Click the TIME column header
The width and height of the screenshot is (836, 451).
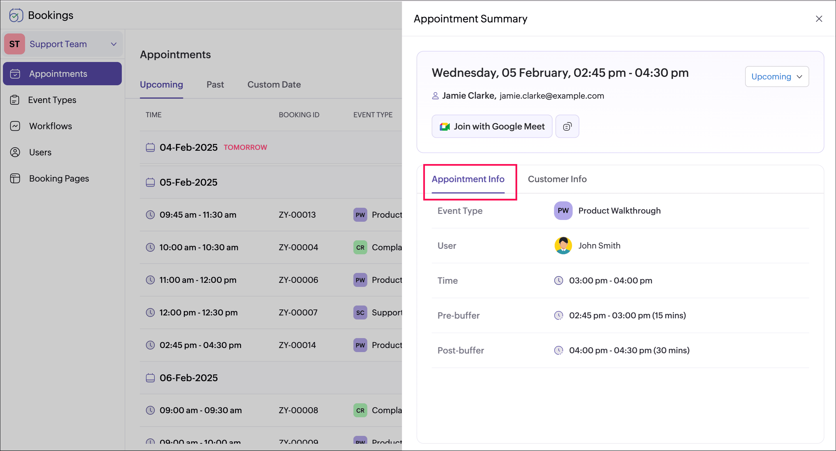154,115
